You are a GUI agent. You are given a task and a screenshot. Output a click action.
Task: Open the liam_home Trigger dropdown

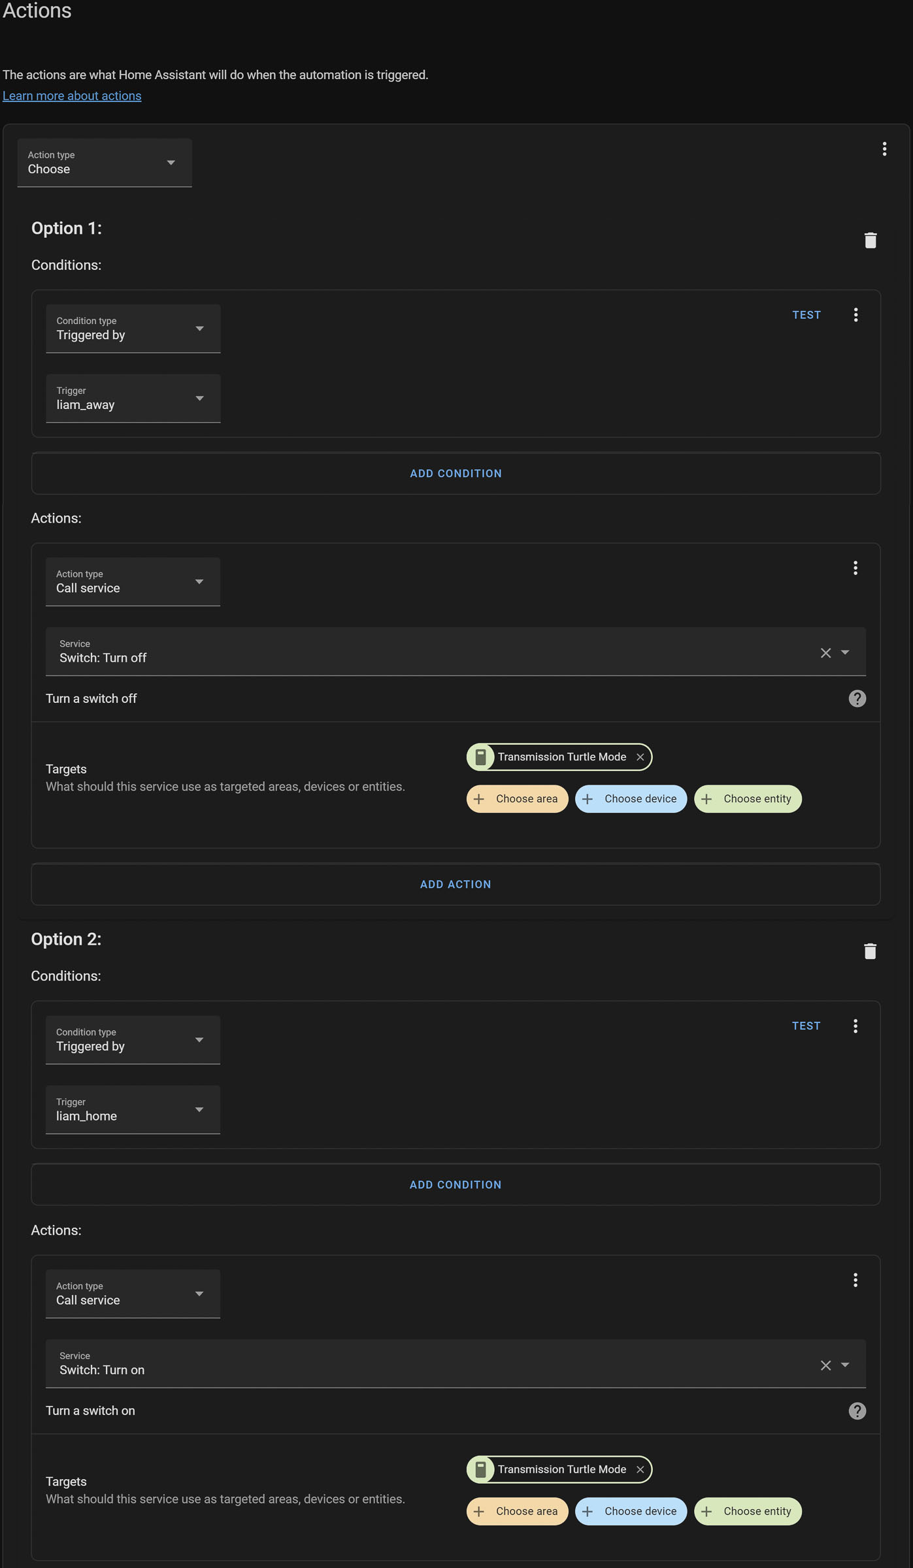pyautogui.click(x=133, y=1109)
